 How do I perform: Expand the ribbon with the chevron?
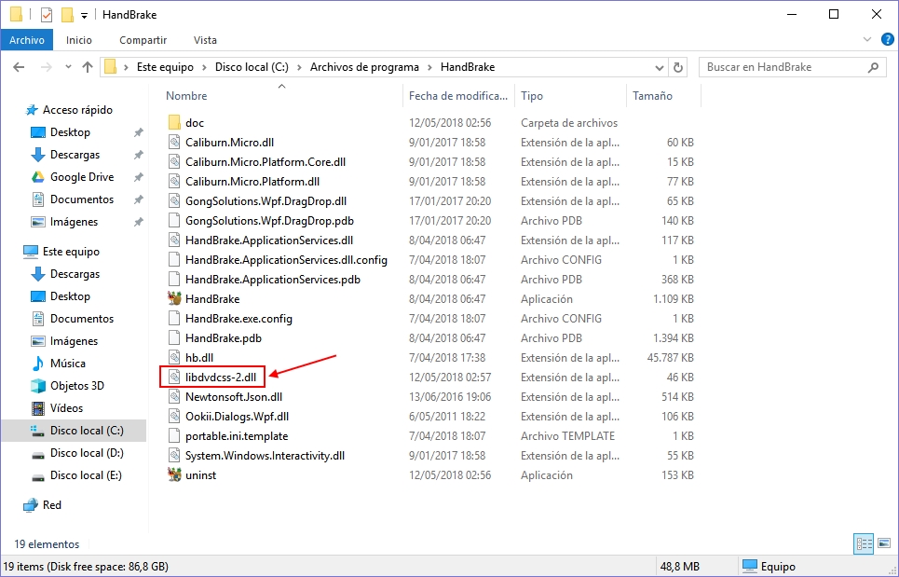click(x=867, y=39)
